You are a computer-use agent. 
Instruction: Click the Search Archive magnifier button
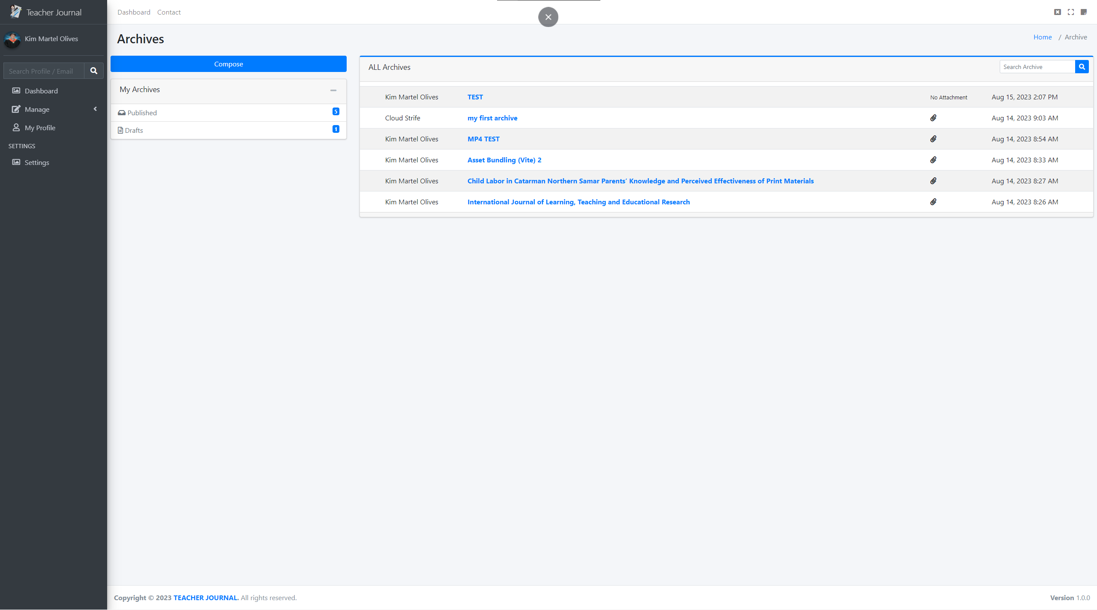pyautogui.click(x=1082, y=66)
